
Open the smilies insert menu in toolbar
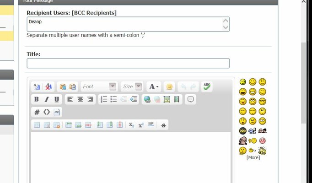click(x=169, y=86)
